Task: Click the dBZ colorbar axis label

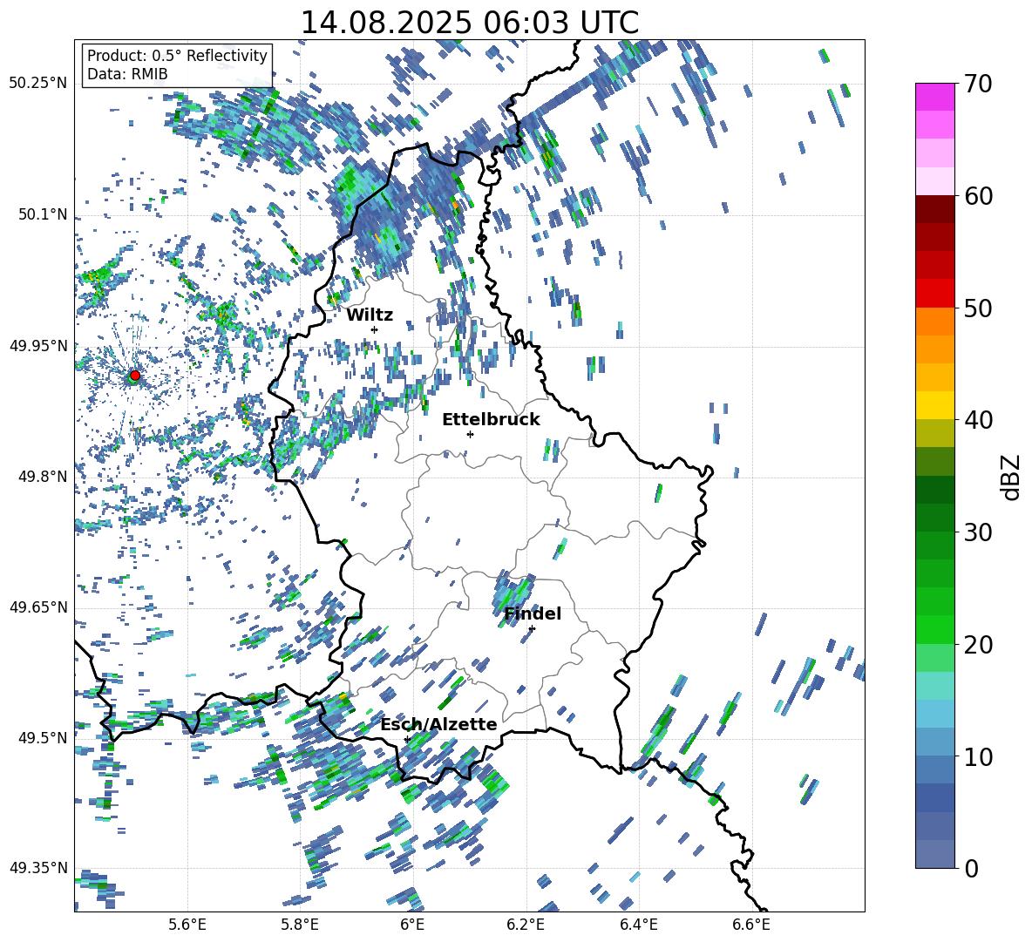Action: point(1012,477)
